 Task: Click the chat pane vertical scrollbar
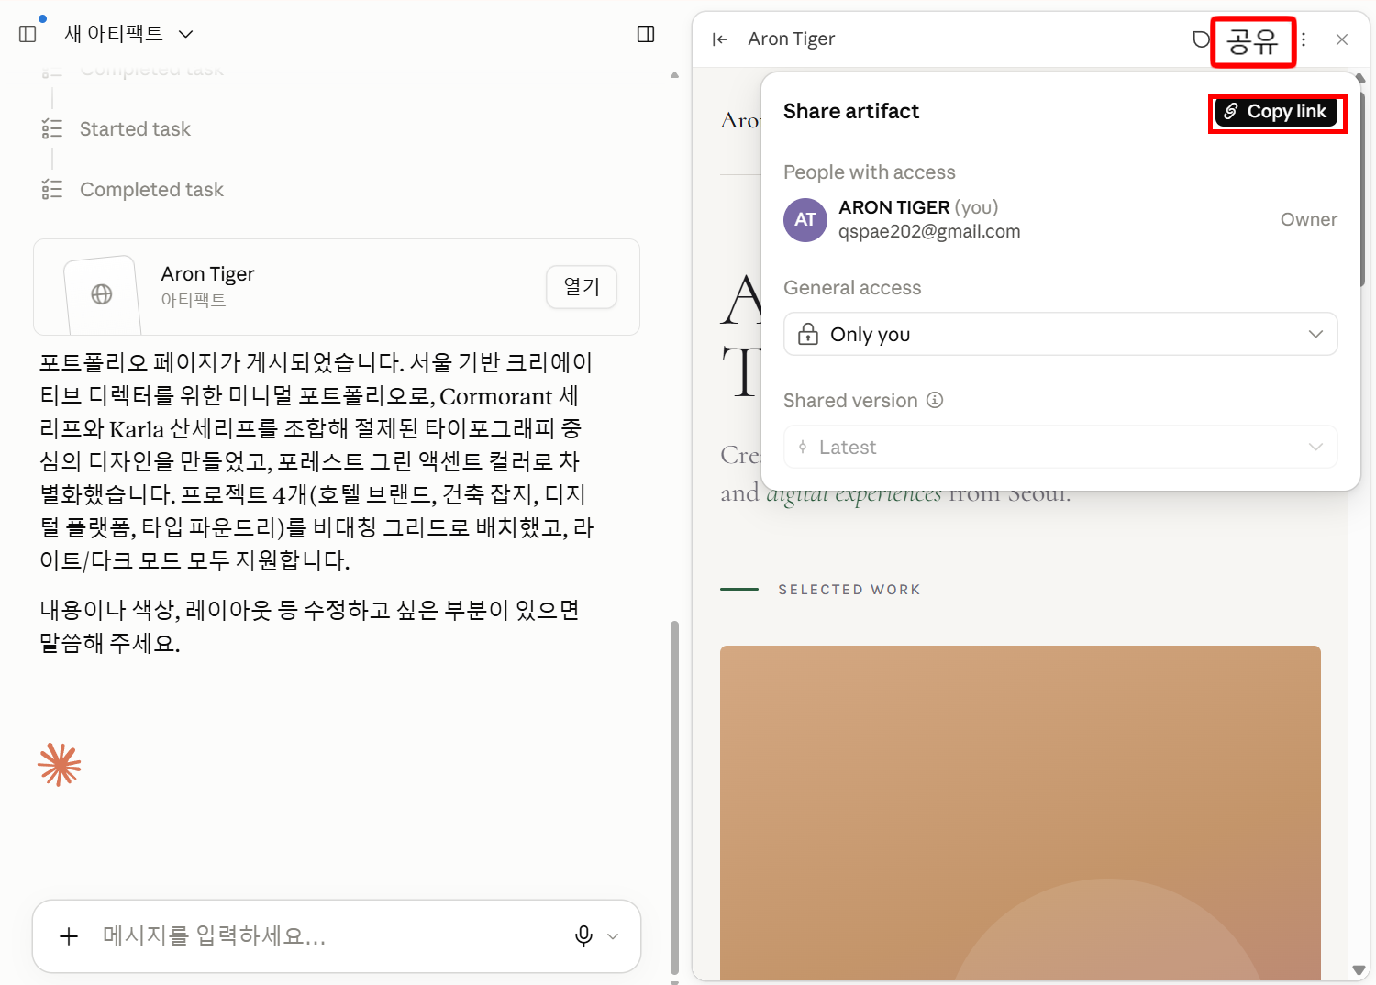(674, 798)
